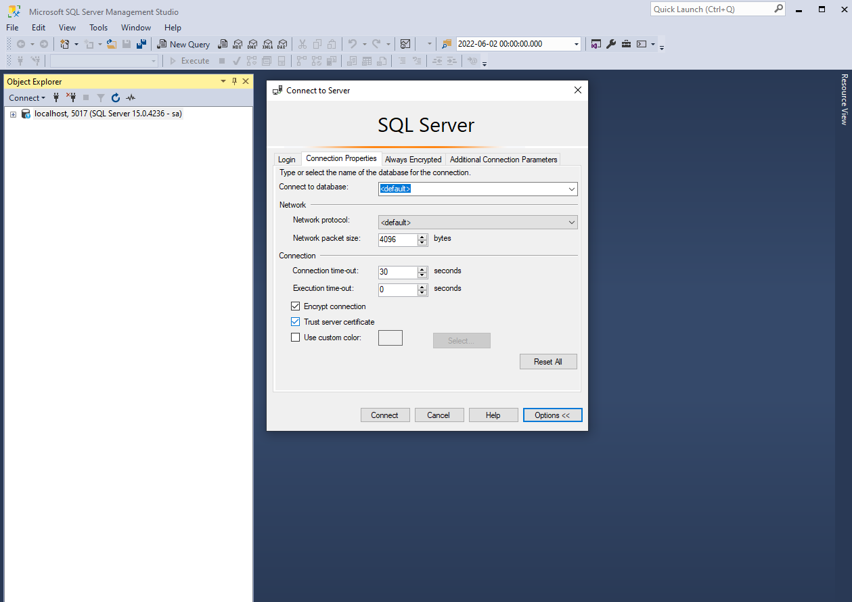Click the New Query toolbar button
The height and width of the screenshot is (602, 852).
point(184,44)
